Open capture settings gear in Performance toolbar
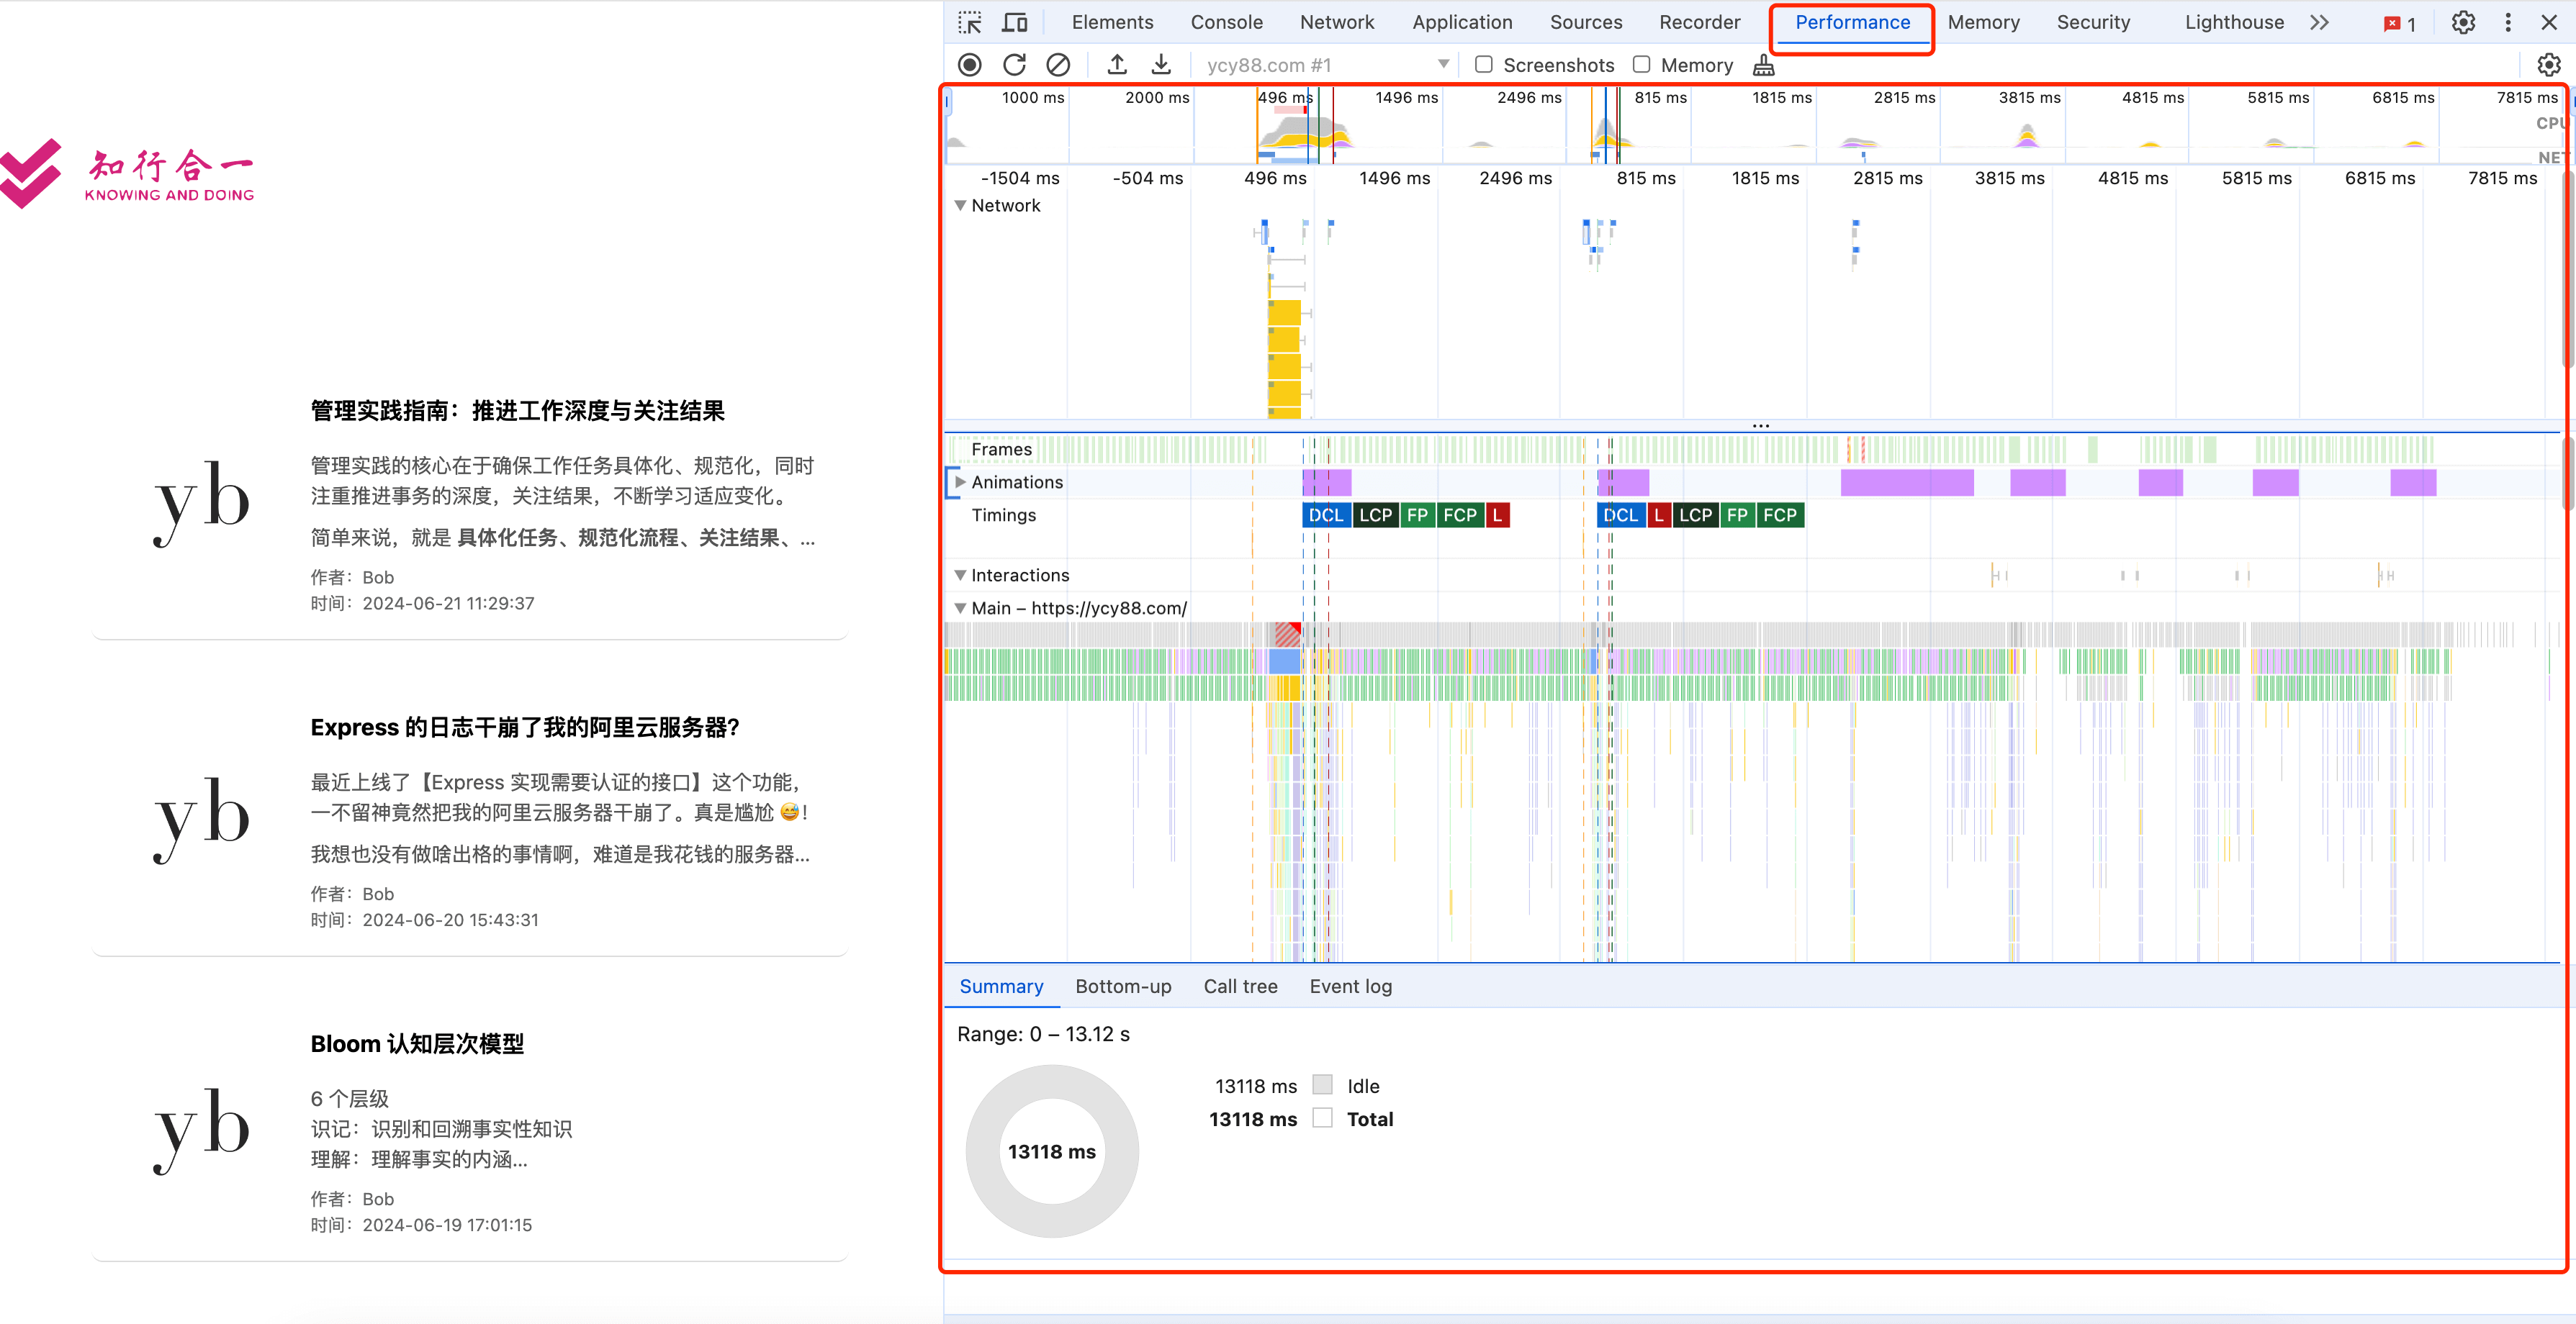This screenshot has width=2576, height=1324. point(2548,65)
